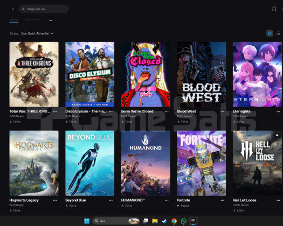Switch to grid view layout
This screenshot has width=283, height=226.
click(x=270, y=33)
